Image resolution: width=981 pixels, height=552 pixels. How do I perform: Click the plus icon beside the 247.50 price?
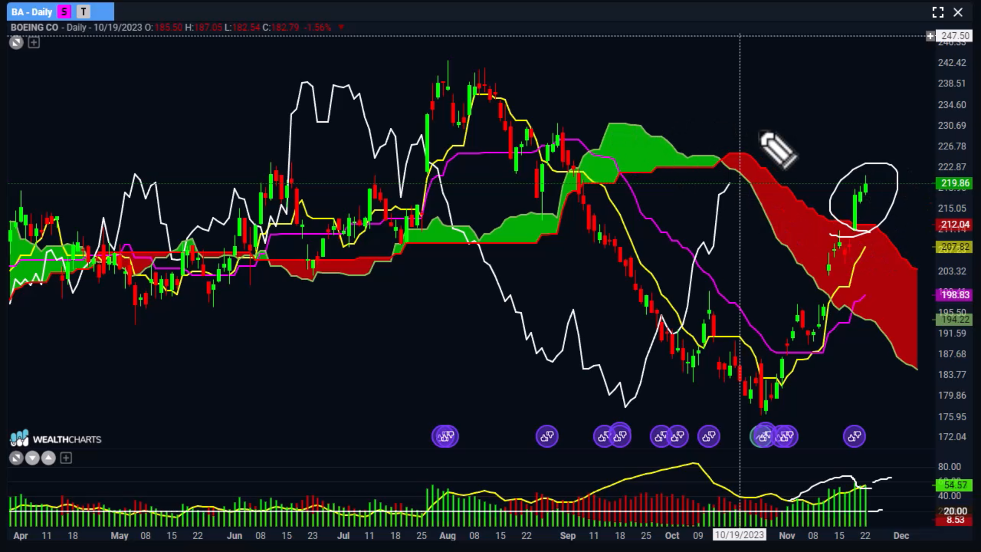coord(930,36)
